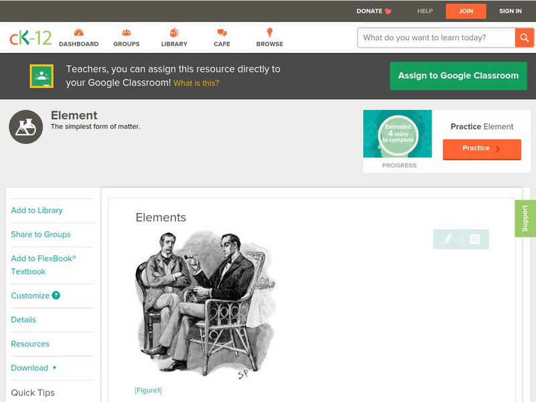Click the chemistry flasks Element icon
536x402 pixels.
(26, 127)
